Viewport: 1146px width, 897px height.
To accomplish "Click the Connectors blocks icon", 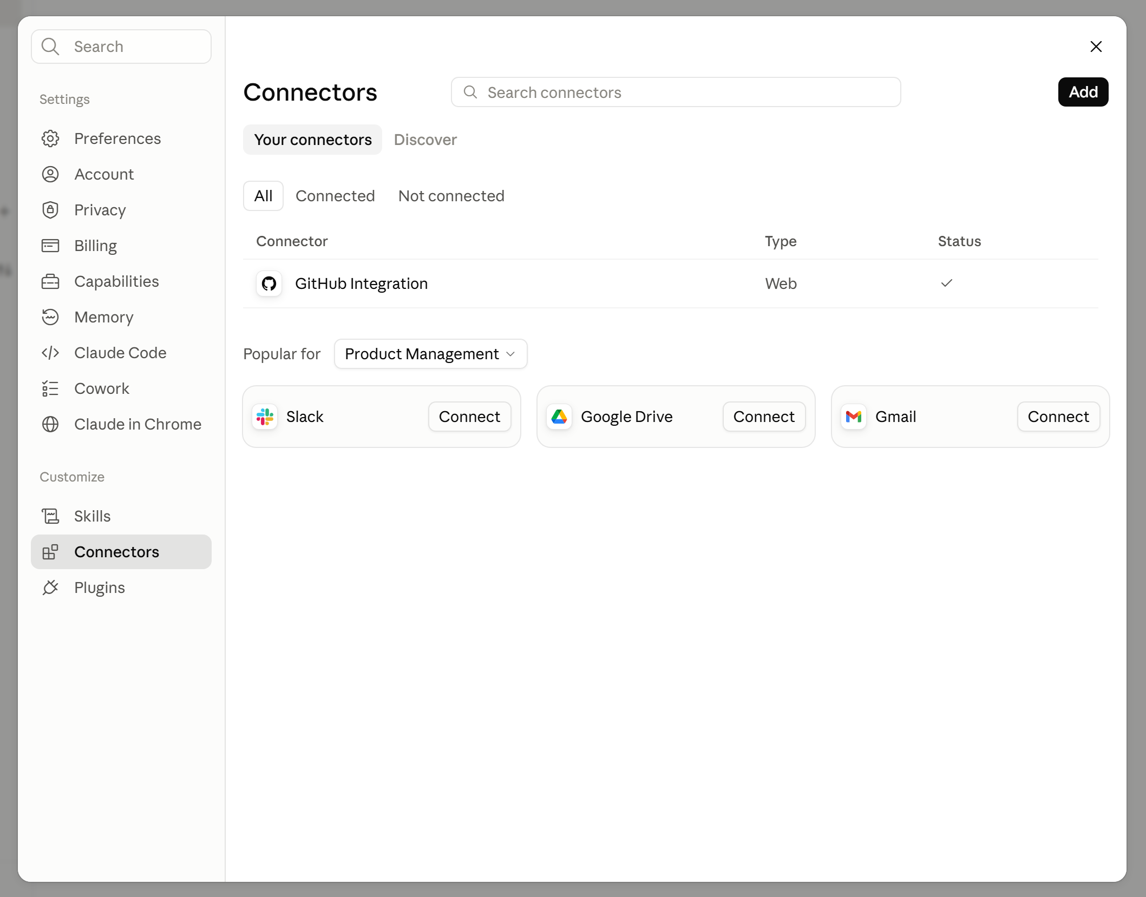I will [x=50, y=552].
